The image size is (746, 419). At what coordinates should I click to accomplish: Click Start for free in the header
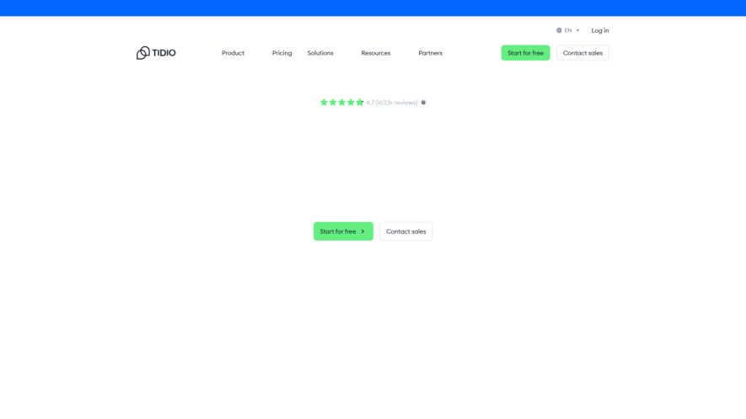(525, 53)
